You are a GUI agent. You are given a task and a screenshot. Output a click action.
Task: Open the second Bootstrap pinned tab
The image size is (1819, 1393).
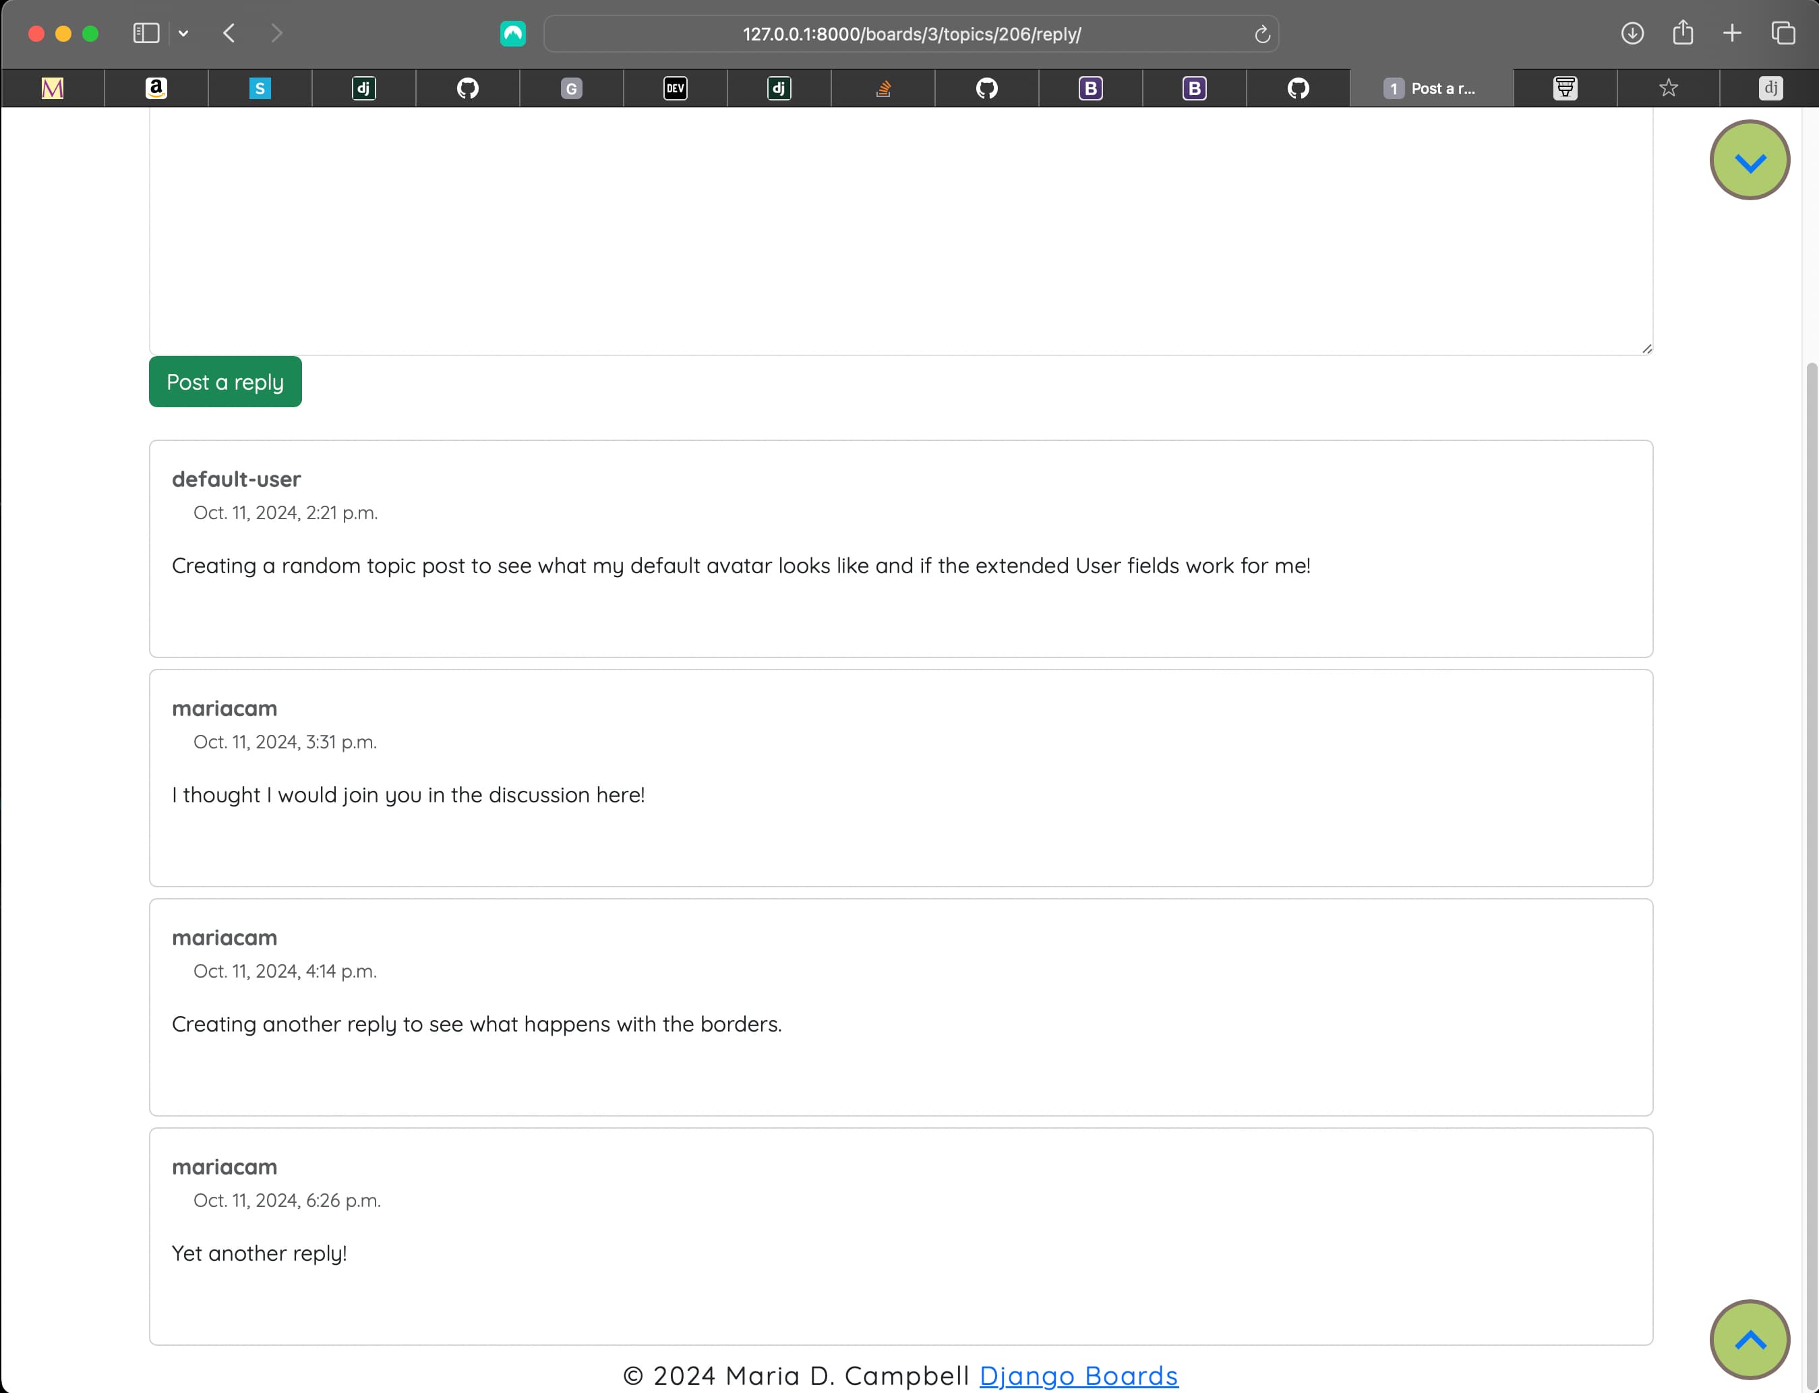(1194, 88)
